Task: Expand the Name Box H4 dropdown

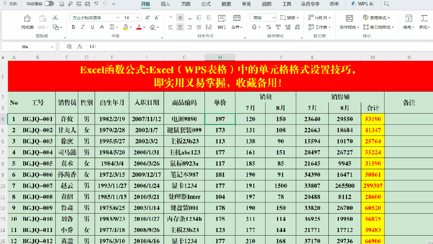Action: pos(52,47)
